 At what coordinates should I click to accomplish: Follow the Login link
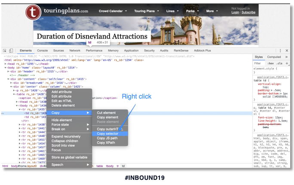(235, 12)
